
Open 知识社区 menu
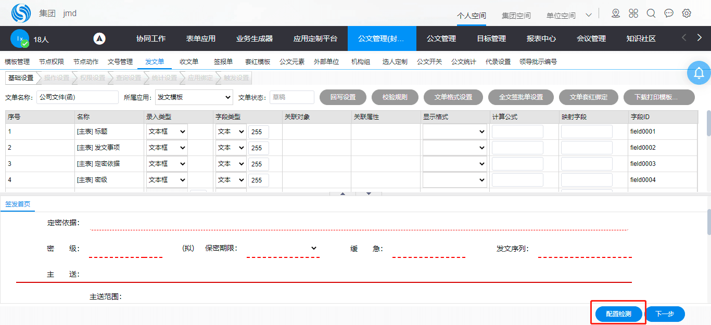641,38
